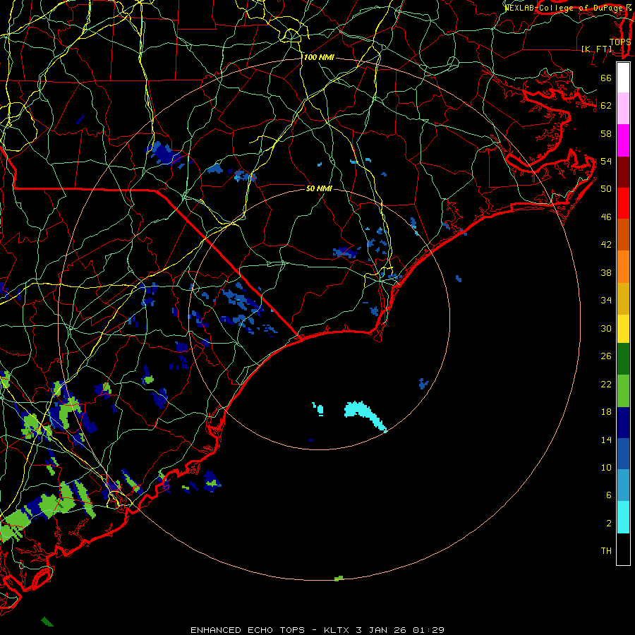Screen dimensions: 635x635
Task: Click the dark orange legend swatch
Action: click(623, 234)
